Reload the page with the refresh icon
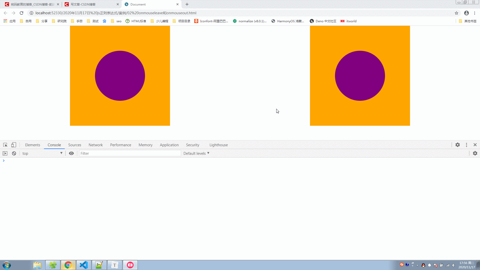480x270 pixels. (x=21, y=13)
